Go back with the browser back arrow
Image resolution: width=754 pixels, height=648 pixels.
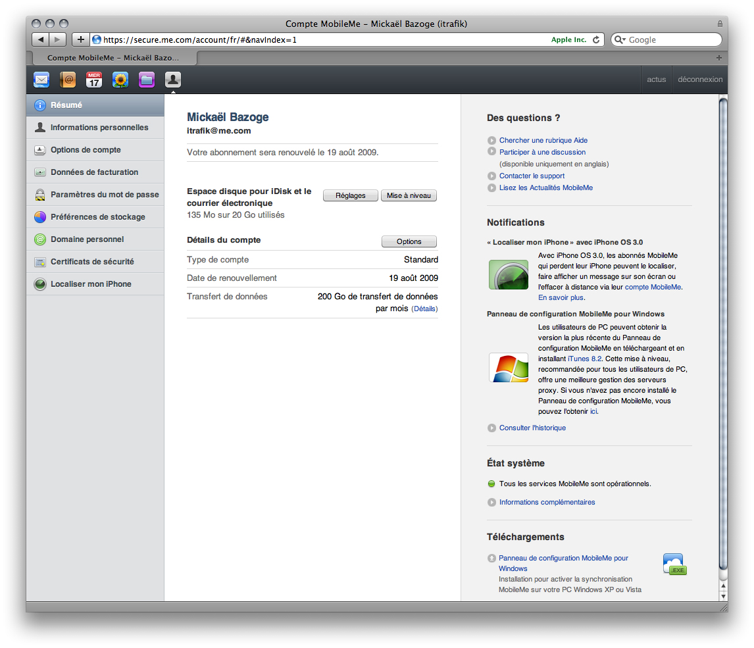[41, 39]
